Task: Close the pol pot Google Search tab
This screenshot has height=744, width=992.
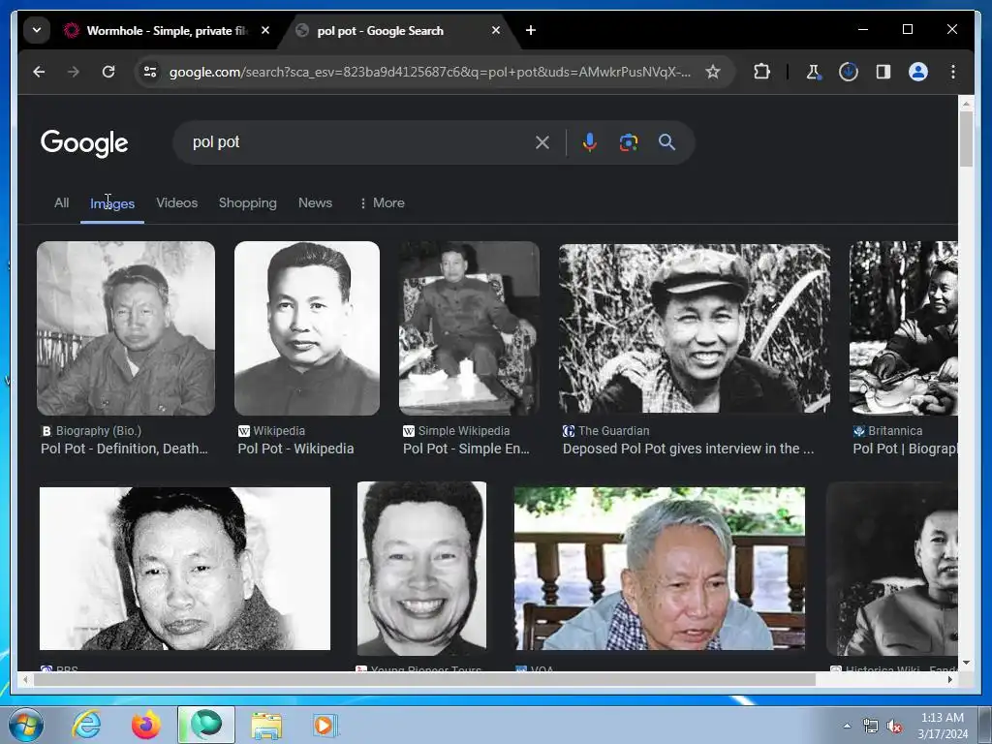Action: (496, 30)
